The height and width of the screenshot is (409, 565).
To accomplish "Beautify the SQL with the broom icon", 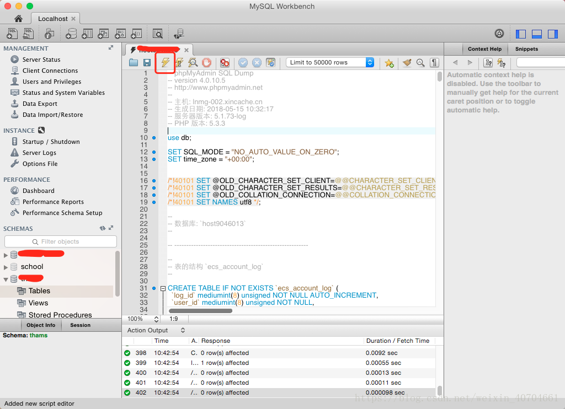I will click(407, 63).
